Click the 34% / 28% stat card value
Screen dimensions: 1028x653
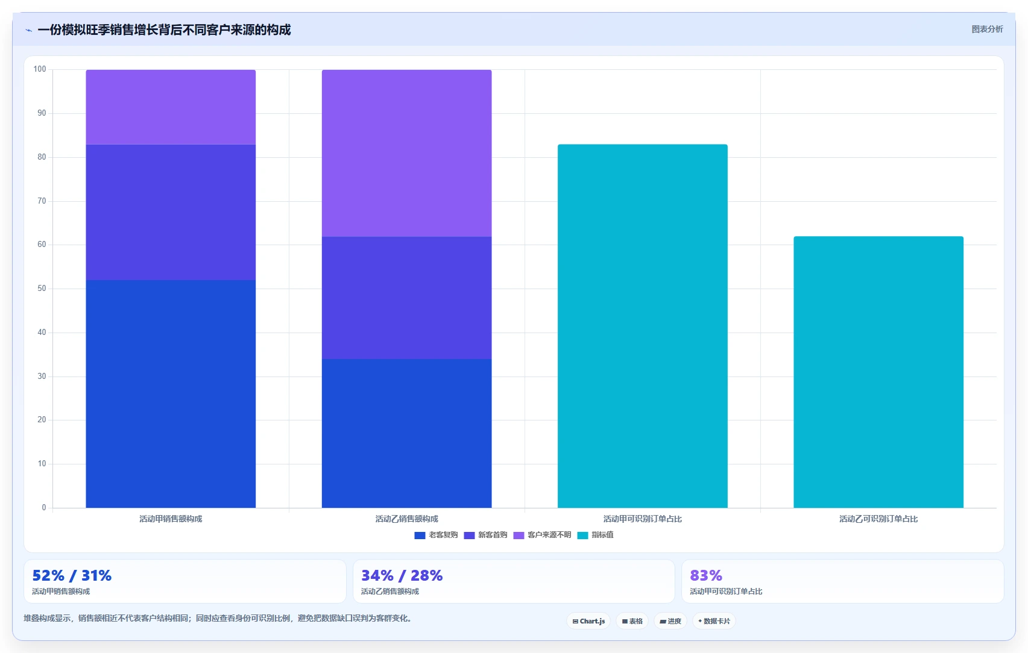coord(402,576)
